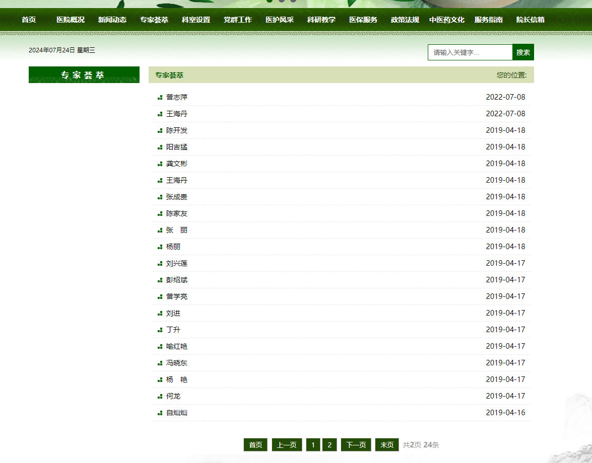
Task: Click date 2019-04-17 in 何龙 row
Action: [505, 396]
